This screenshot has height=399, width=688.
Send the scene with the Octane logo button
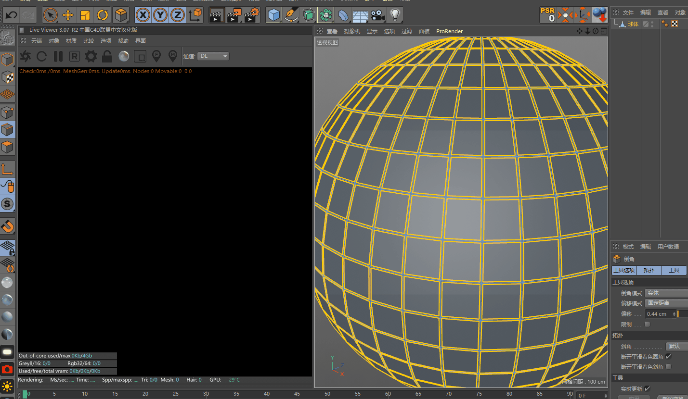point(26,57)
